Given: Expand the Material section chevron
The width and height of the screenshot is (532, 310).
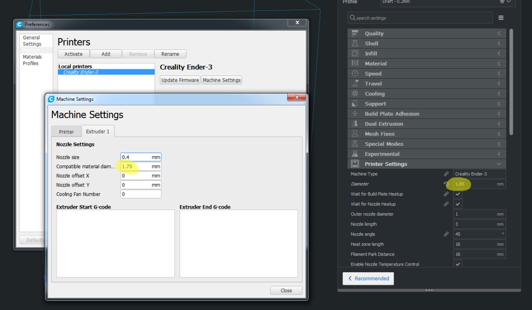Looking at the screenshot, I should (x=499, y=63).
